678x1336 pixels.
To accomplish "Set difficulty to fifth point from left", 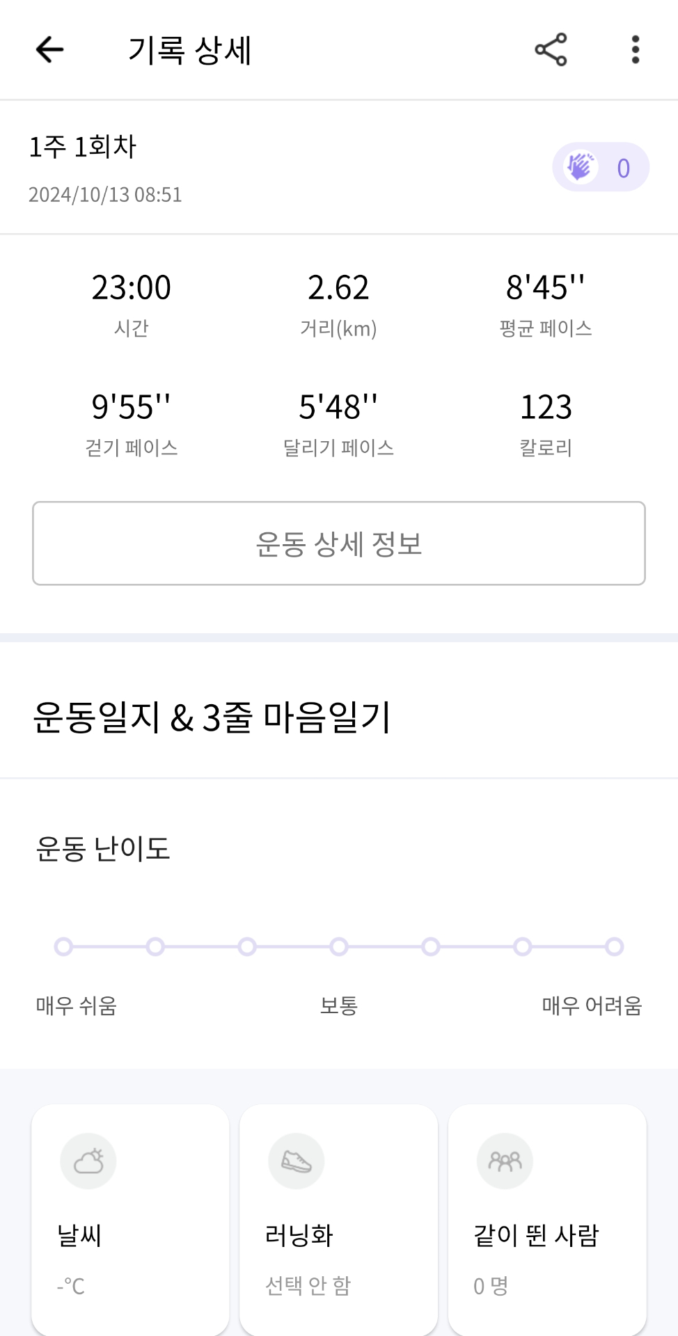I will [x=431, y=946].
